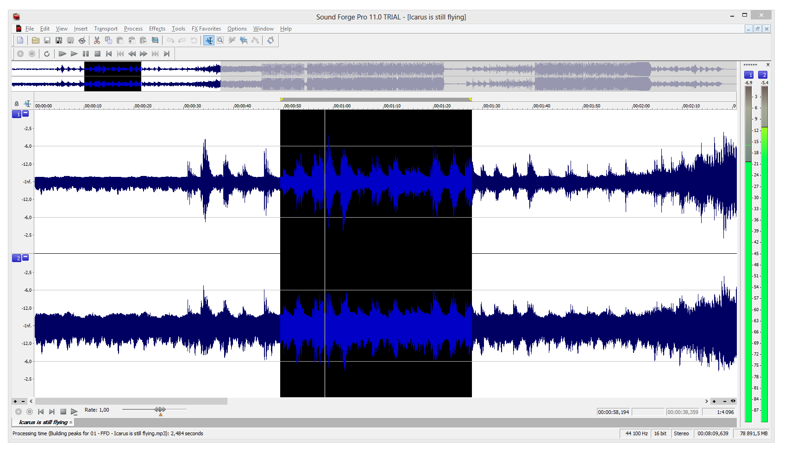The image size is (785, 451).
Task: Click the Stop button in transport toolbar
Action: coord(97,54)
